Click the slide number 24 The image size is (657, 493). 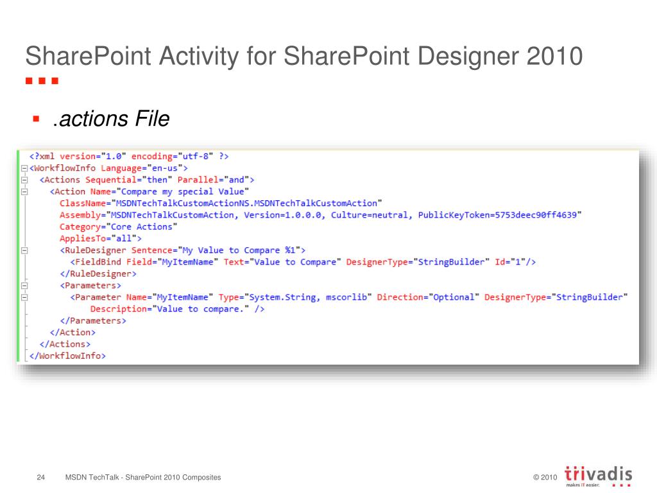point(40,477)
